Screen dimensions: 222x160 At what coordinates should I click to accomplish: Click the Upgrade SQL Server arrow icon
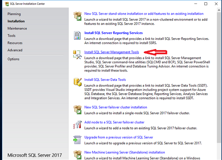point(77,139)
